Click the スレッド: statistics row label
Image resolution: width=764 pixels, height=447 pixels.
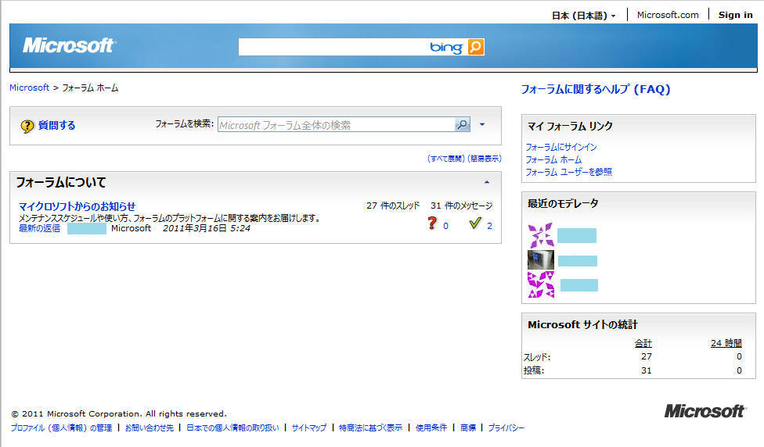click(537, 357)
